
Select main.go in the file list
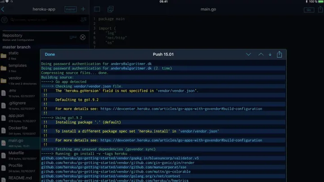tap(20, 143)
